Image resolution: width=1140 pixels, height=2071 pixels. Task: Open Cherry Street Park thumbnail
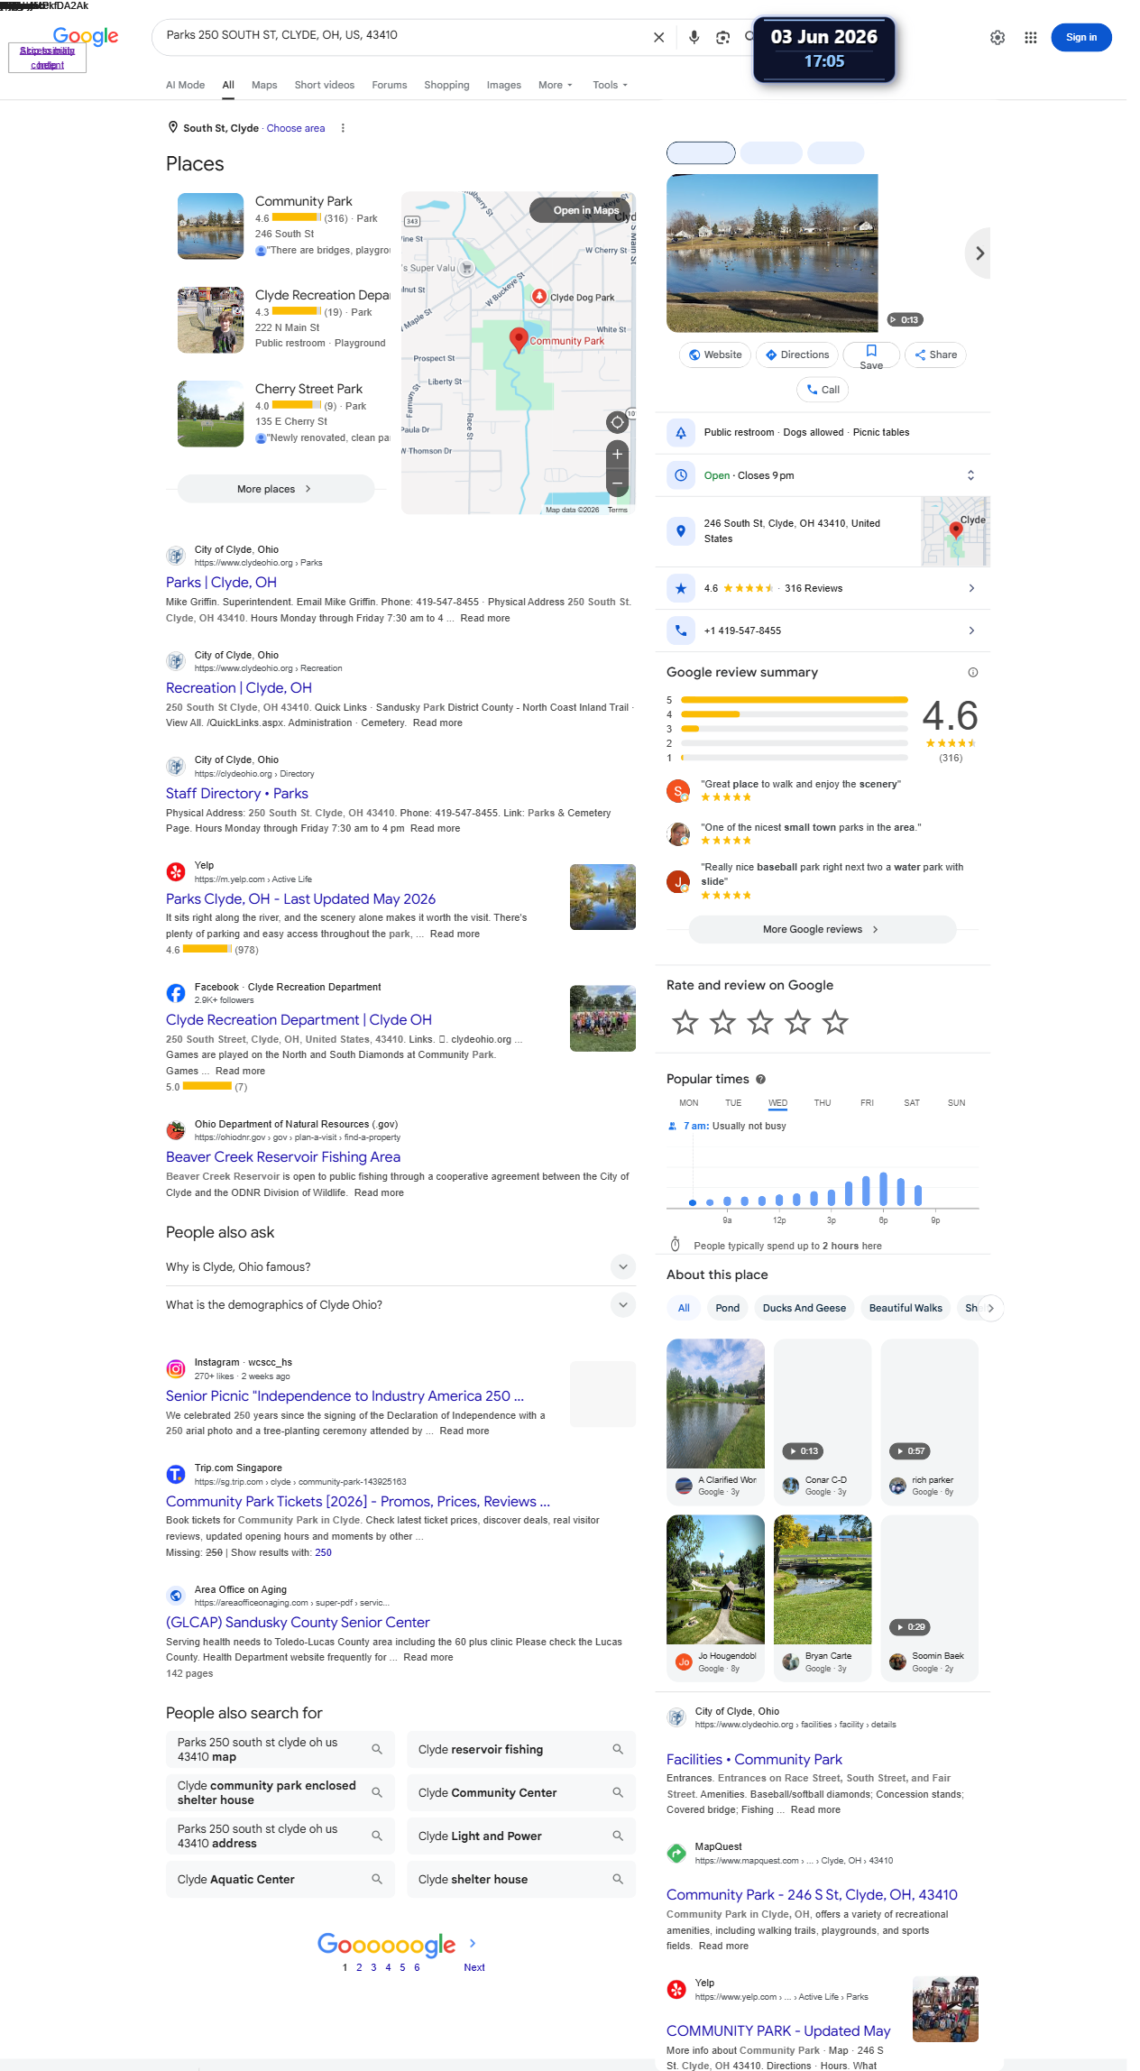tap(210, 414)
